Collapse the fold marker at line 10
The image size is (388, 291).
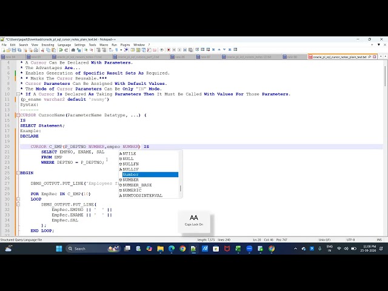tap(18, 94)
